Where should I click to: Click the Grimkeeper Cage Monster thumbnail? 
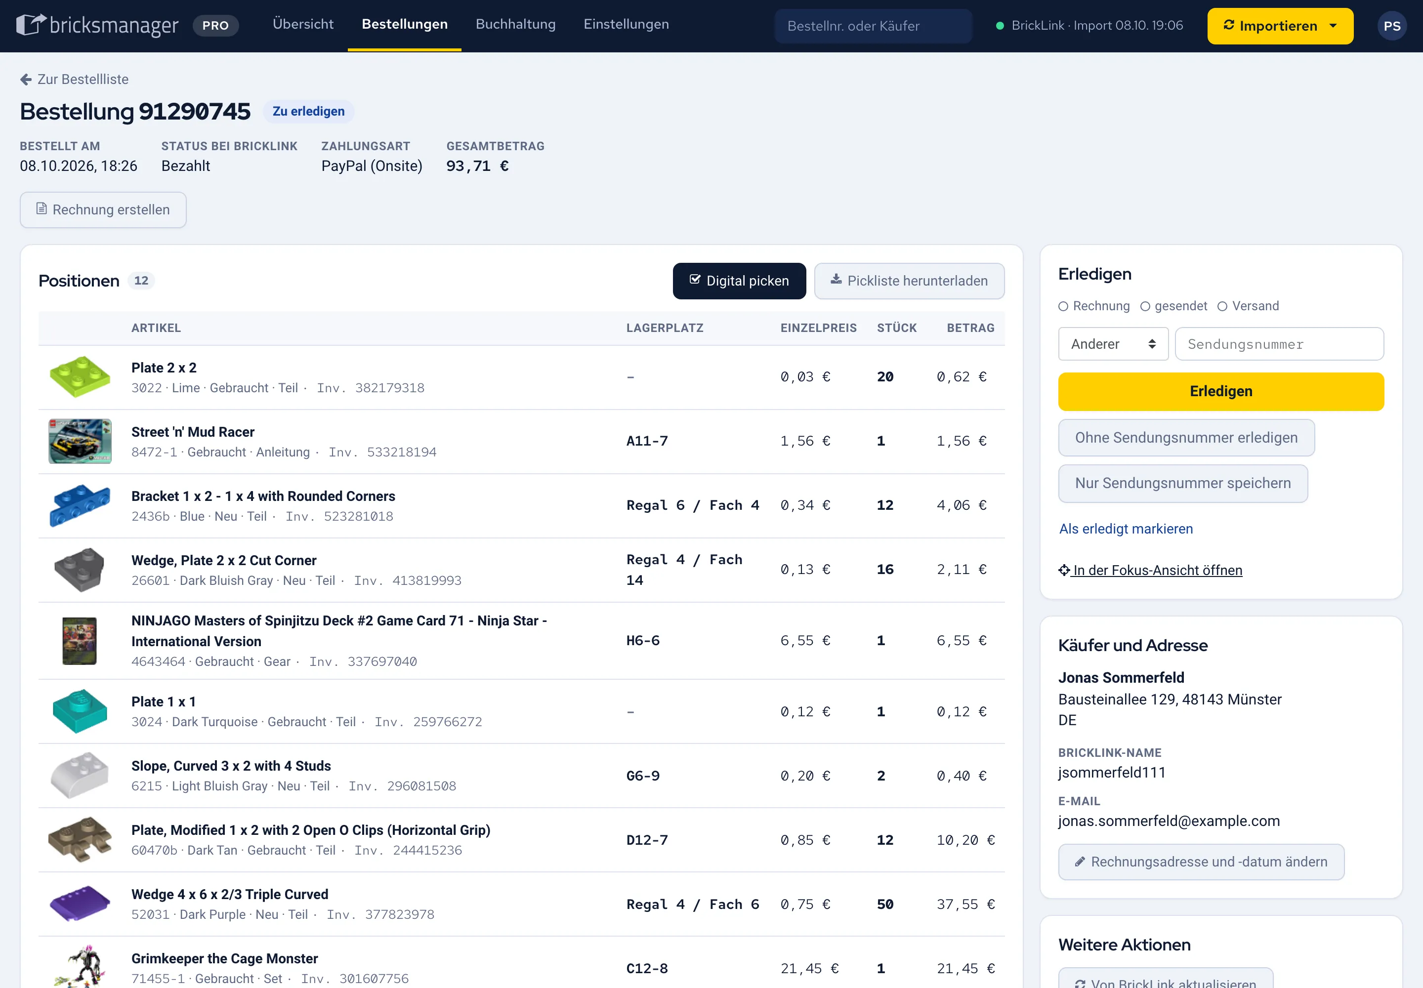pyautogui.click(x=80, y=966)
